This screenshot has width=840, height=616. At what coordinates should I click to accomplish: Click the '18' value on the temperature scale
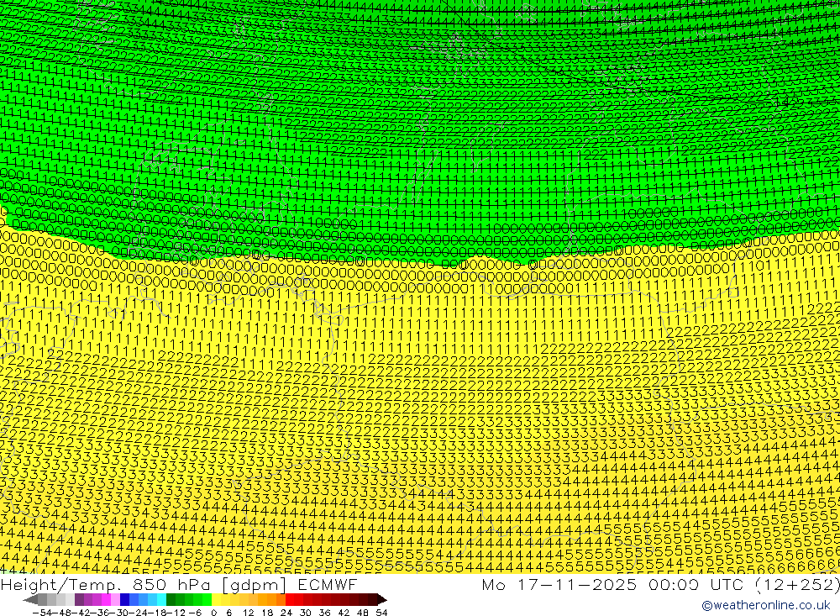[267, 613]
